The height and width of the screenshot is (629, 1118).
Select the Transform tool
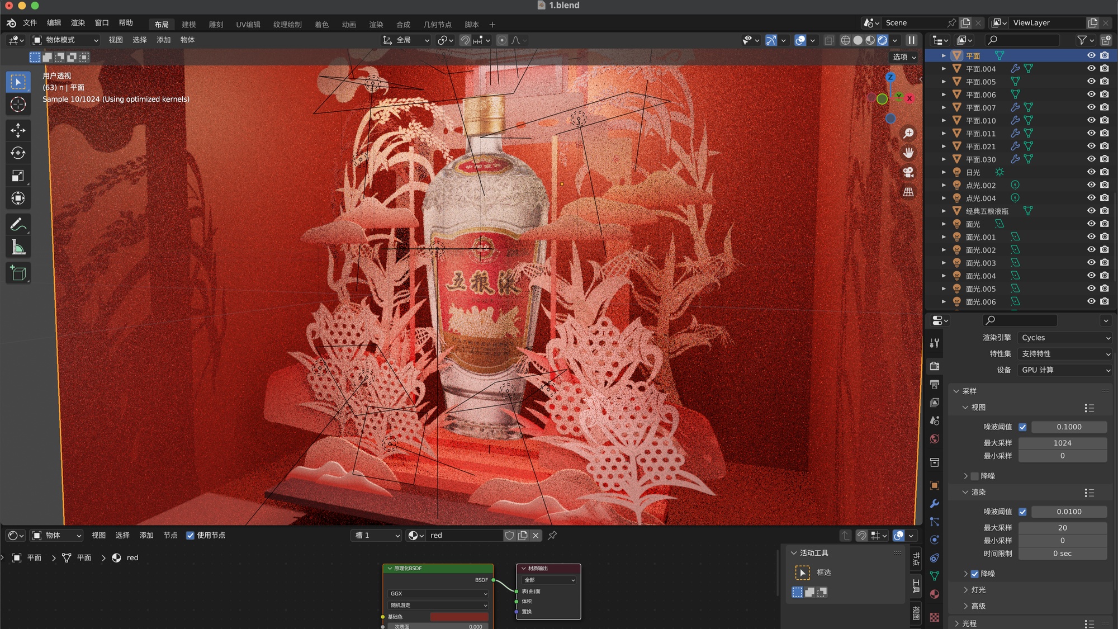(18, 198)
